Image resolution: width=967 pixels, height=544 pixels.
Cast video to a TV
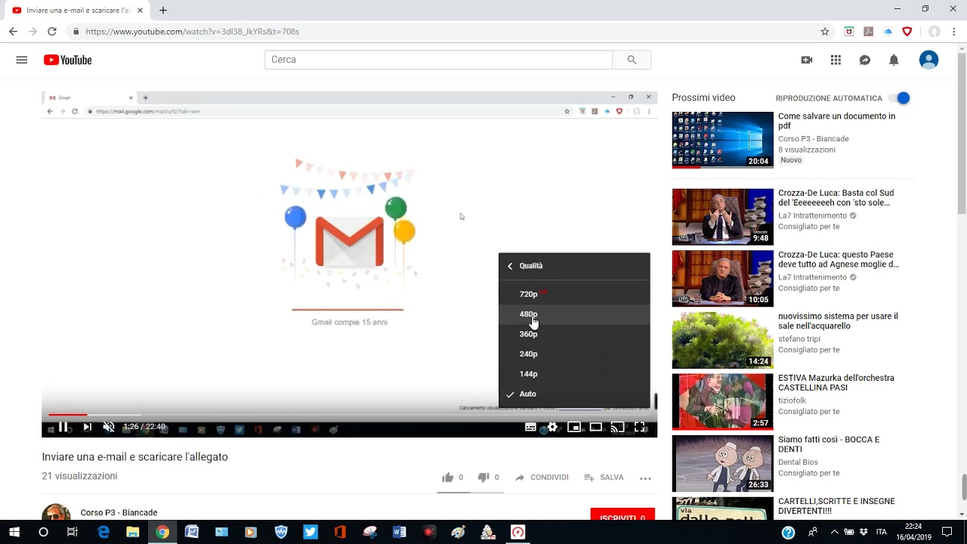[x=617, y=427]
